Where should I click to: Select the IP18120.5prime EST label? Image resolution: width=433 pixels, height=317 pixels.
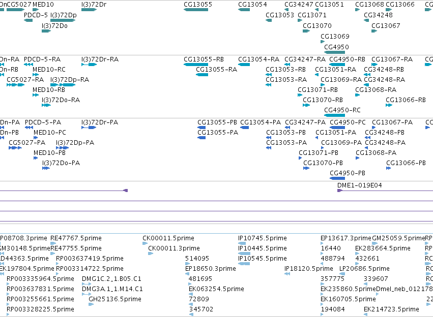[309, 269]
